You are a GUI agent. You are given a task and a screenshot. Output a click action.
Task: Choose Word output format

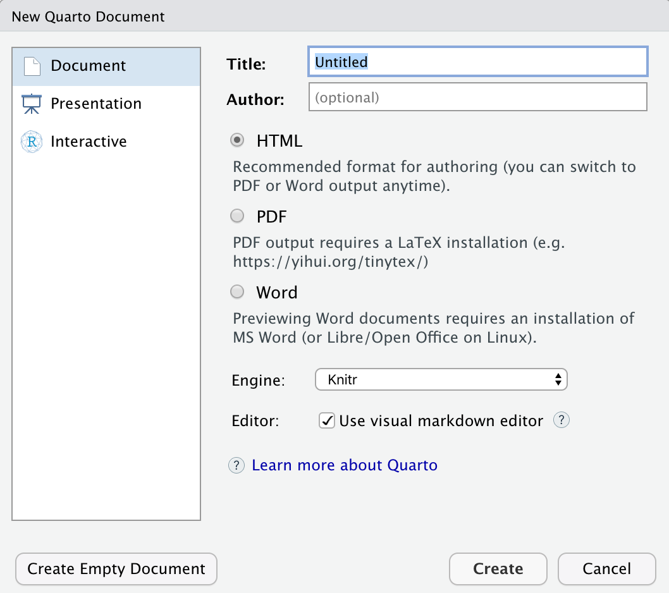[x=237, y=291]
